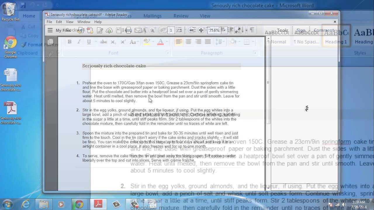Switch to the Review tab in Word
374x210 pixels.
(181, 16)
